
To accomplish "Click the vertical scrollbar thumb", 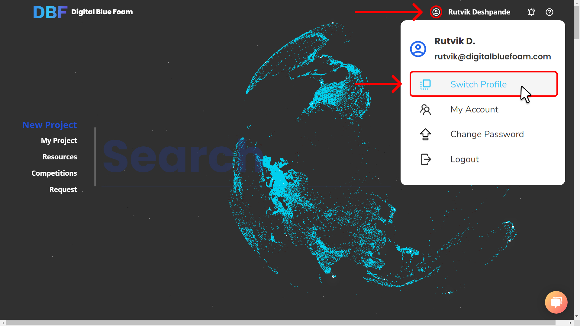I will point(577,23).
